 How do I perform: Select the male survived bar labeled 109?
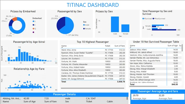click(155, 29)
